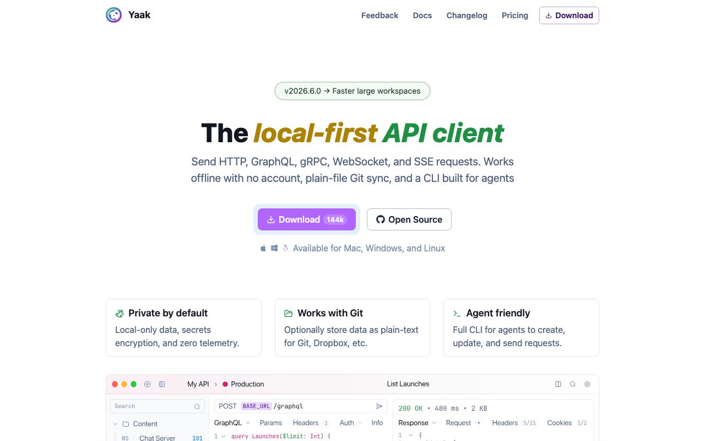This screenshot has width=705, height=441.
Task: Click the BASE_URL variable tag
Action: click(257, 406)
